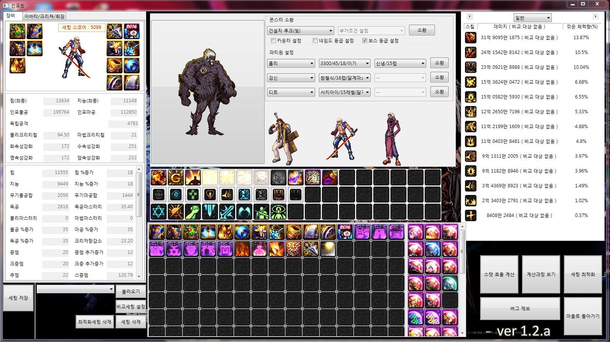This screenshot has height=342, width=610.
Task: Select the heart shield skill icon
Action: tap(210, 195)
